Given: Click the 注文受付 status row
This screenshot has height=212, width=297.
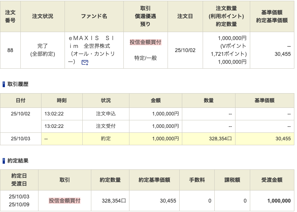Looking at the screenshot, I should 106,126.
